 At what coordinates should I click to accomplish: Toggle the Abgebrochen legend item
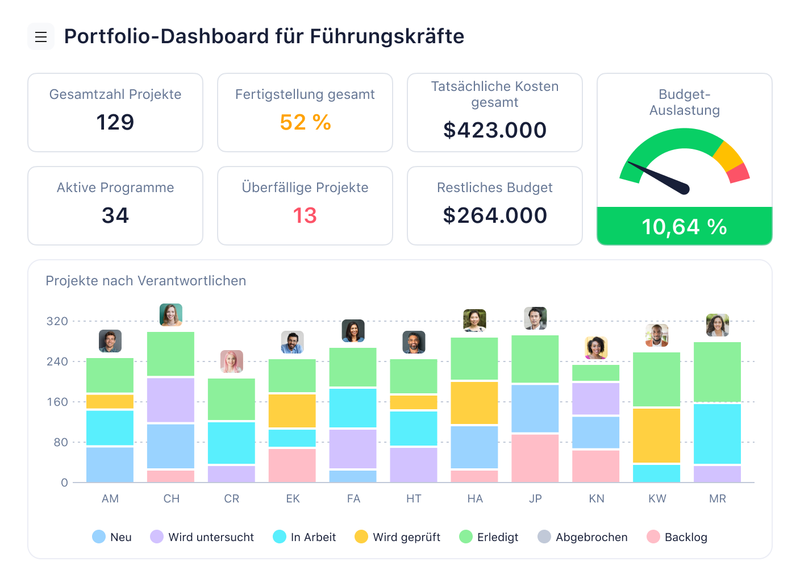(x=582, y=537)
